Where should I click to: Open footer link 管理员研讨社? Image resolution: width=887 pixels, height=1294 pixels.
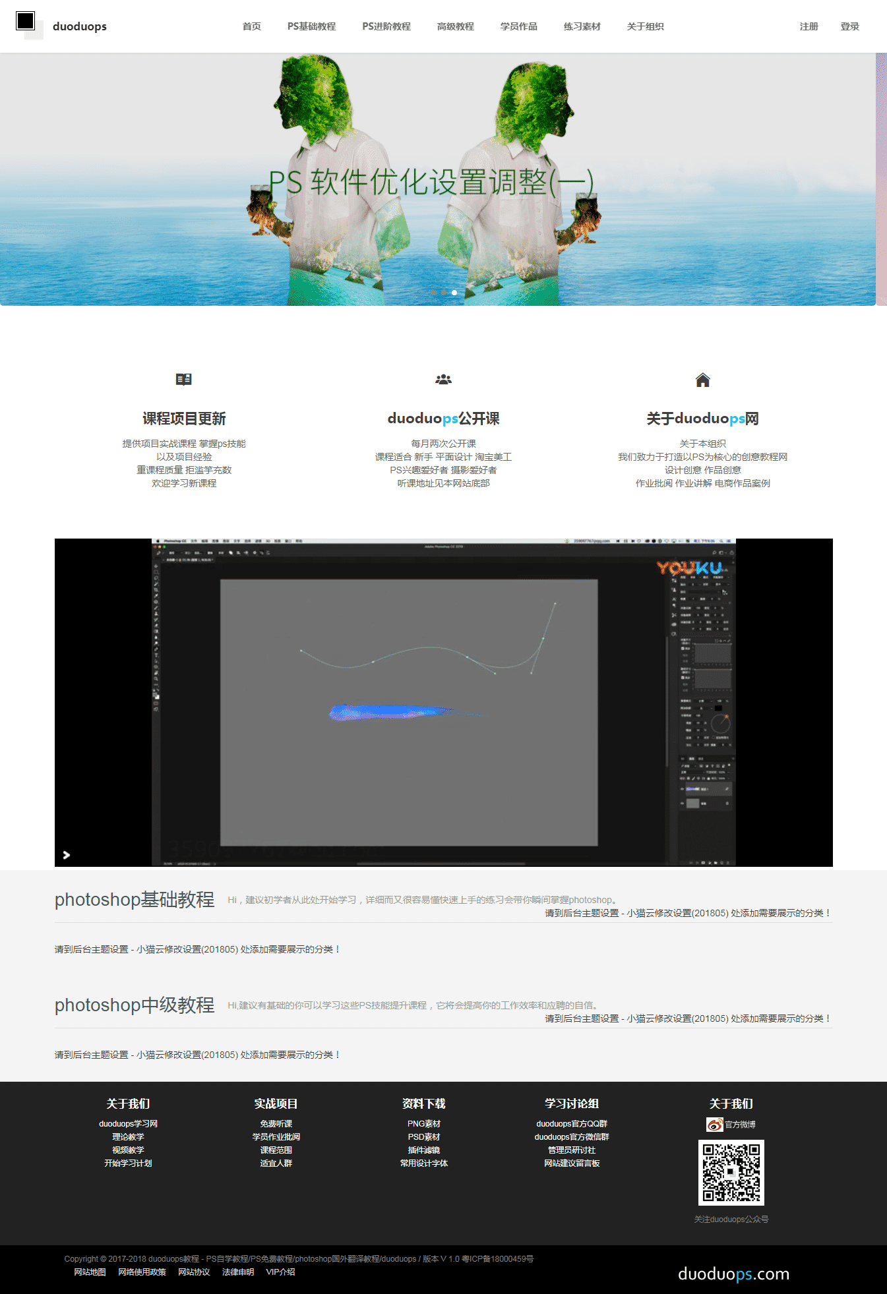[572, 1150]
